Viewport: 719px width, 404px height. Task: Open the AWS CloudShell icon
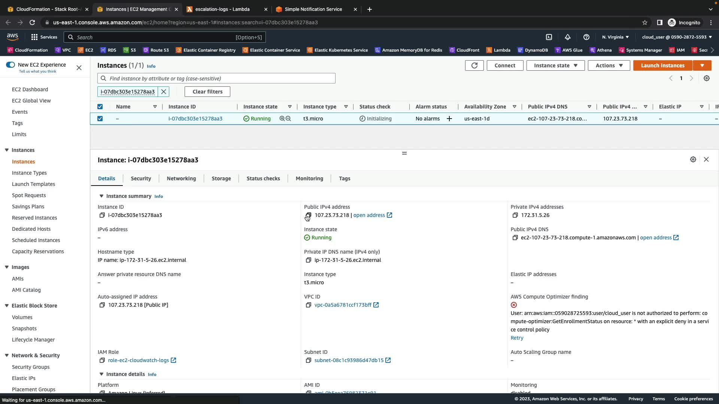pyautogui.click(x=549, y=37)
